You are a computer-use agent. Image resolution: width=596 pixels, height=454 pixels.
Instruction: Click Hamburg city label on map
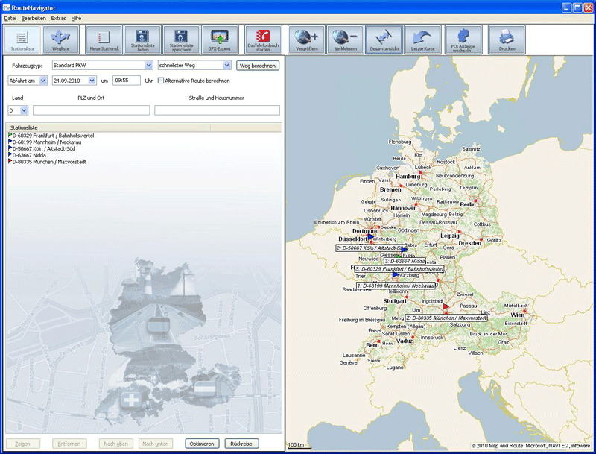pos(408,177)
